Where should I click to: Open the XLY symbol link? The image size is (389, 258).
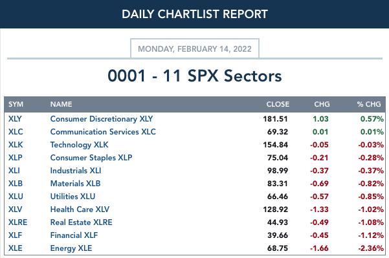pyautogui.click(x=15, y=119)
